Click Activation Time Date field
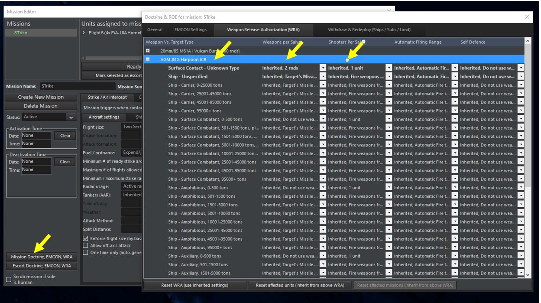Image resolution: width=541 pixels, height=303 pixels. pyautogui.click(x=36, y=136)
